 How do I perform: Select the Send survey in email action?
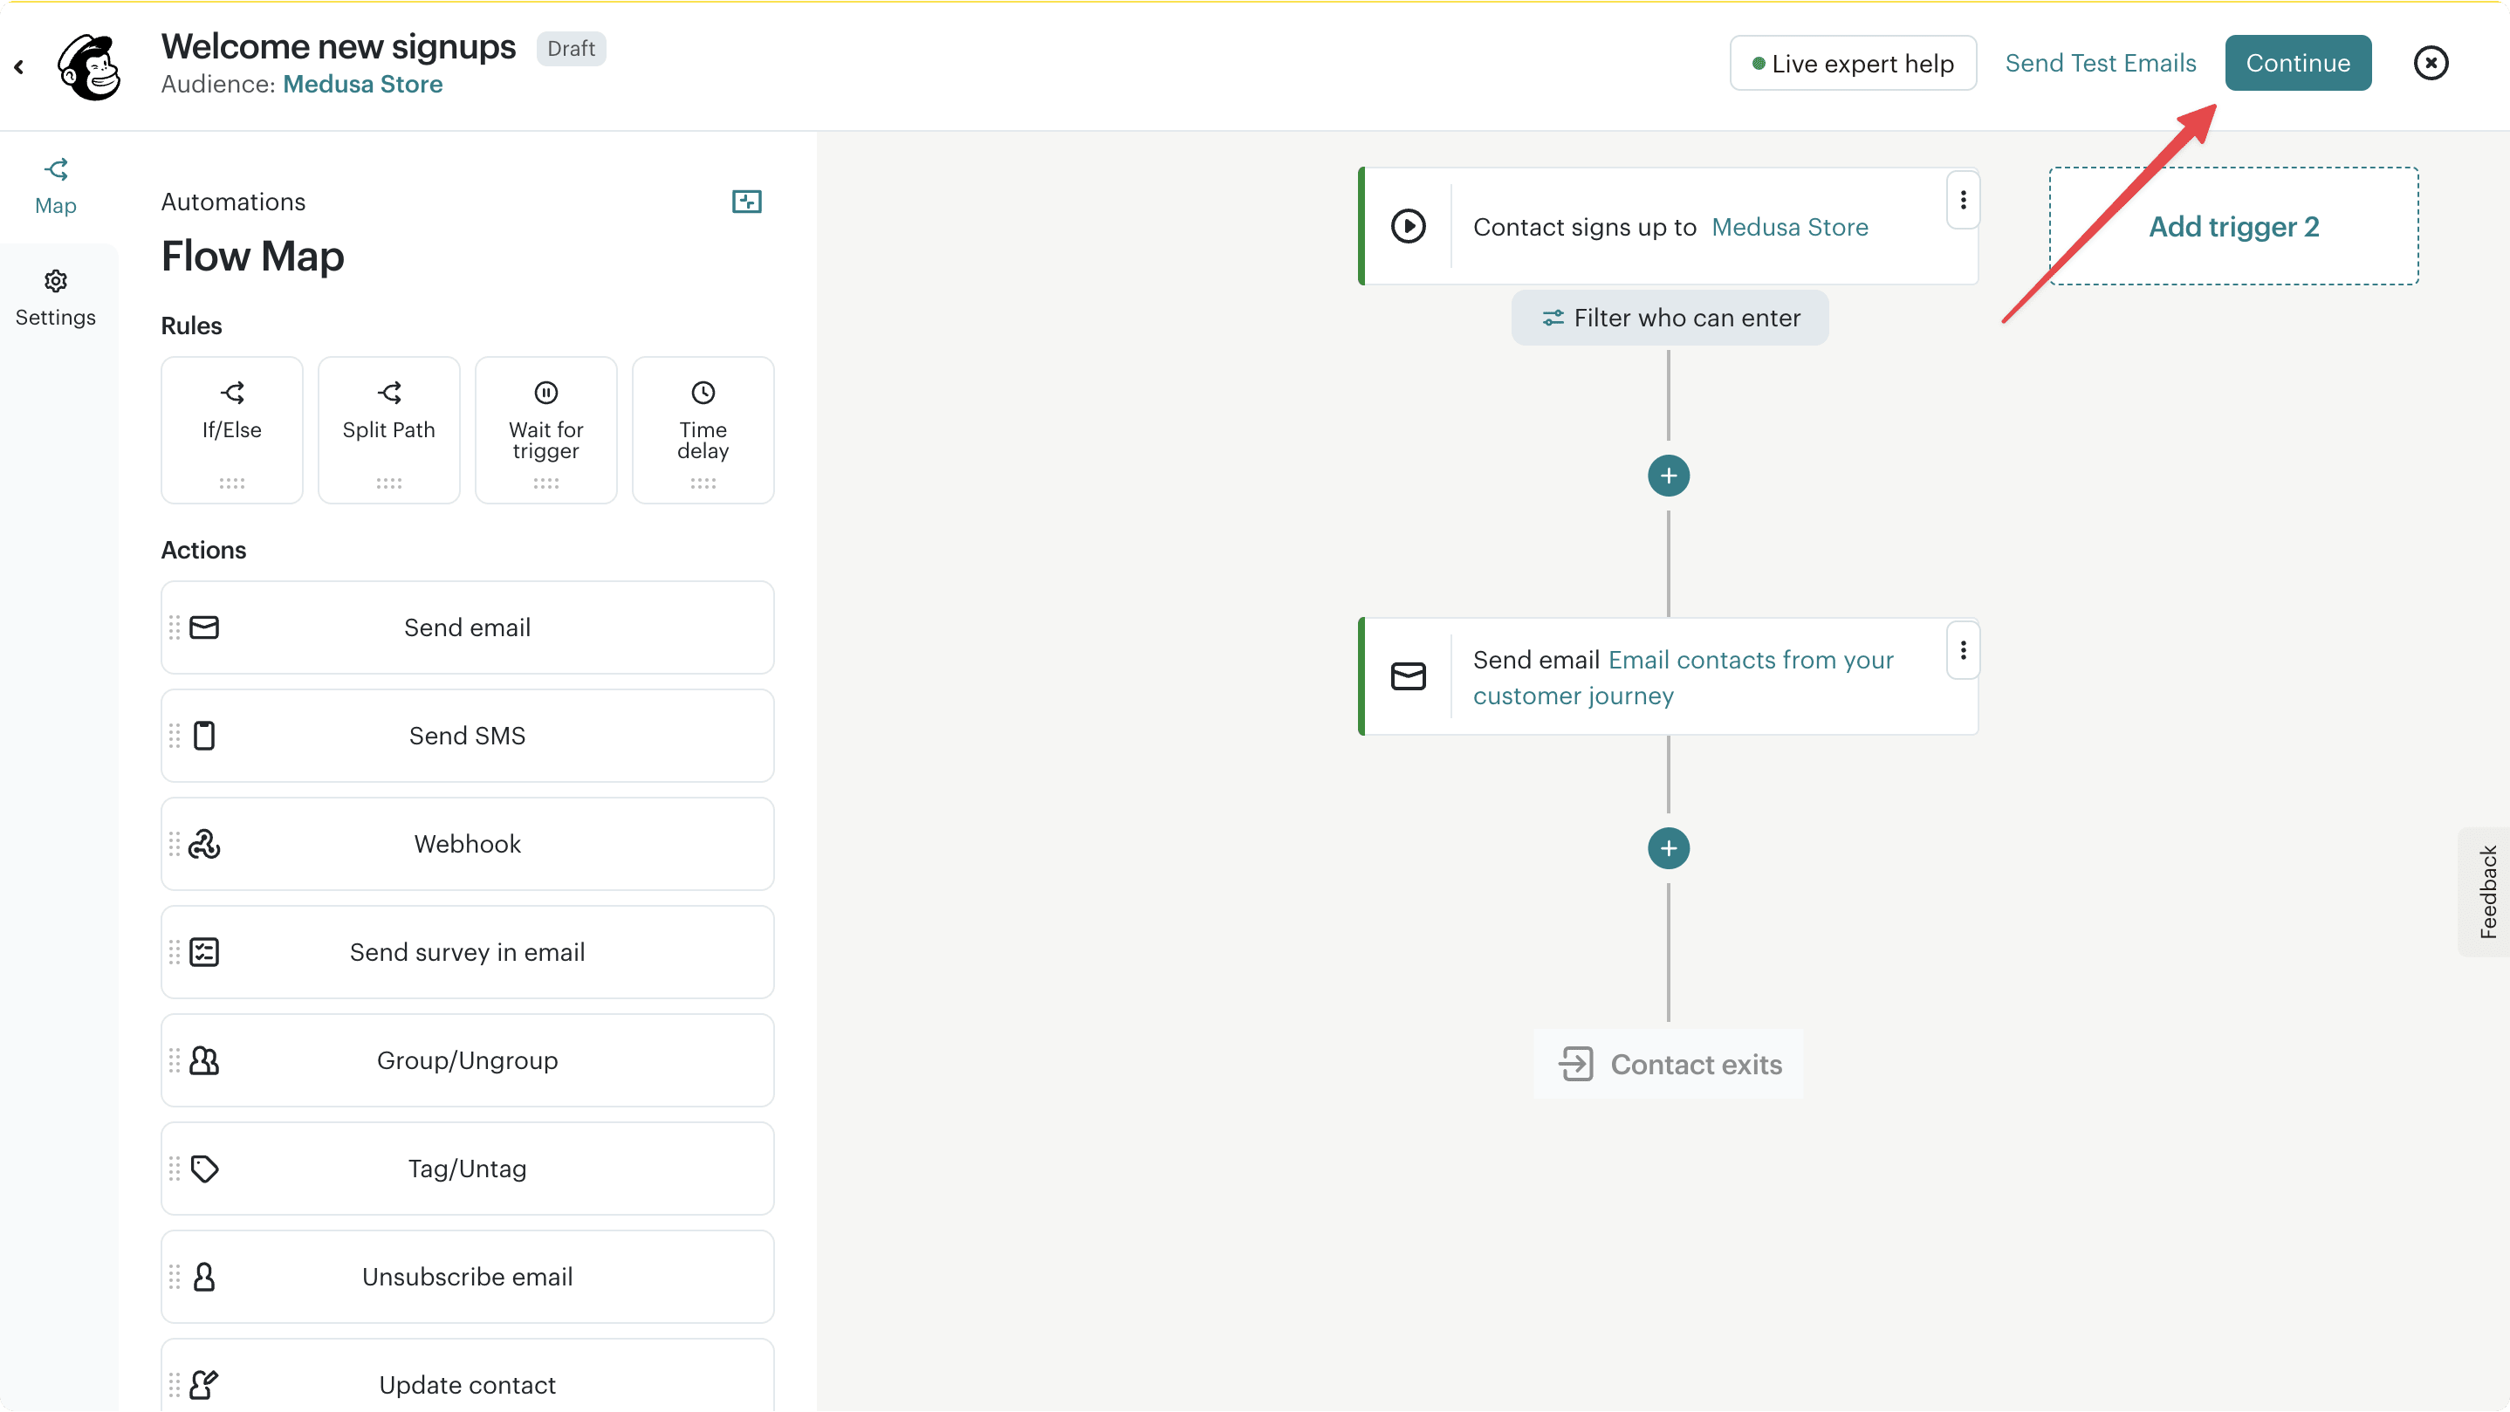pos(467,951)
